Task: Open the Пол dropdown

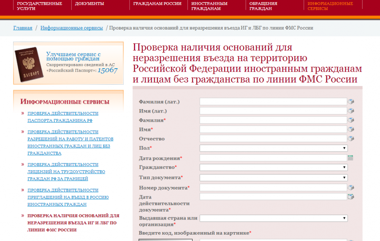Action: [x=274, y=148]
